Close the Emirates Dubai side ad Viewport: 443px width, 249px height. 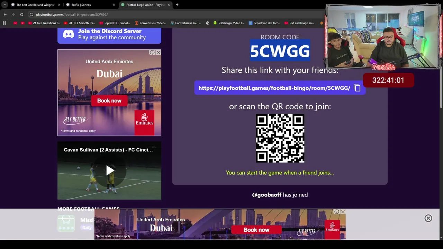click(158, 53)
